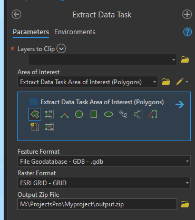
Task: Expand the Layers to Clip chevron button
Action: pyautogui.click(x=61, y=48)
